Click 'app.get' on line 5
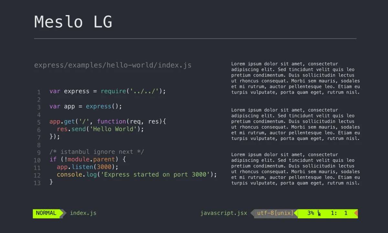388x233 pixels. click(x=62, y=122)
